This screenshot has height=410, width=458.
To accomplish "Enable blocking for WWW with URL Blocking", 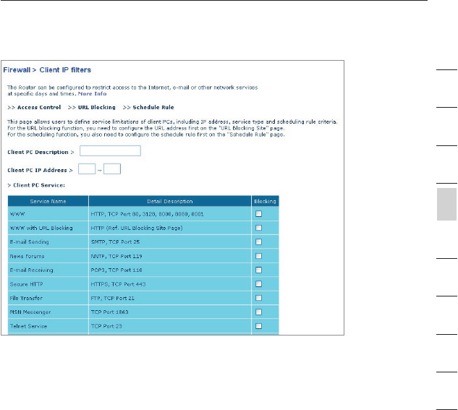I will (x=258, y=228).
